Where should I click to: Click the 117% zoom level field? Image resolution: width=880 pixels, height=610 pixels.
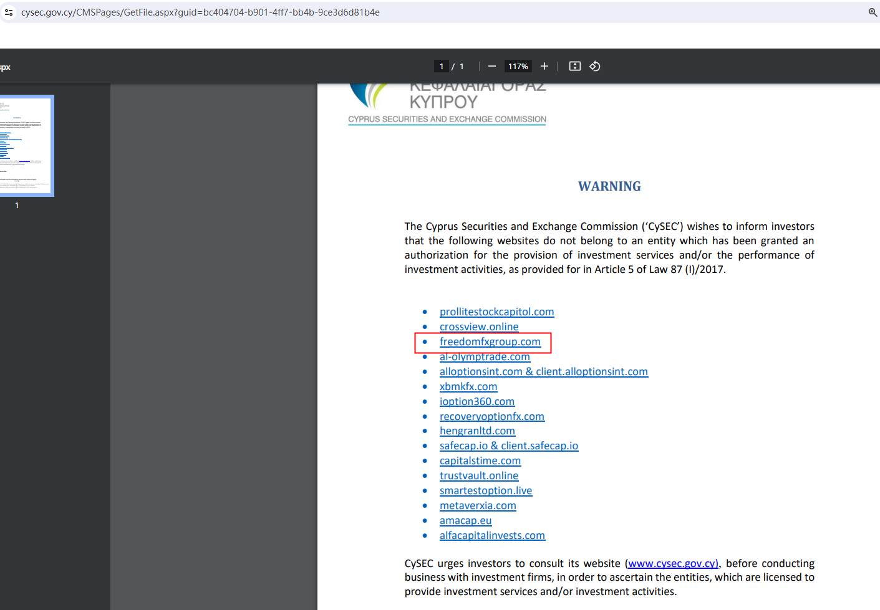[x=518, y=66]
